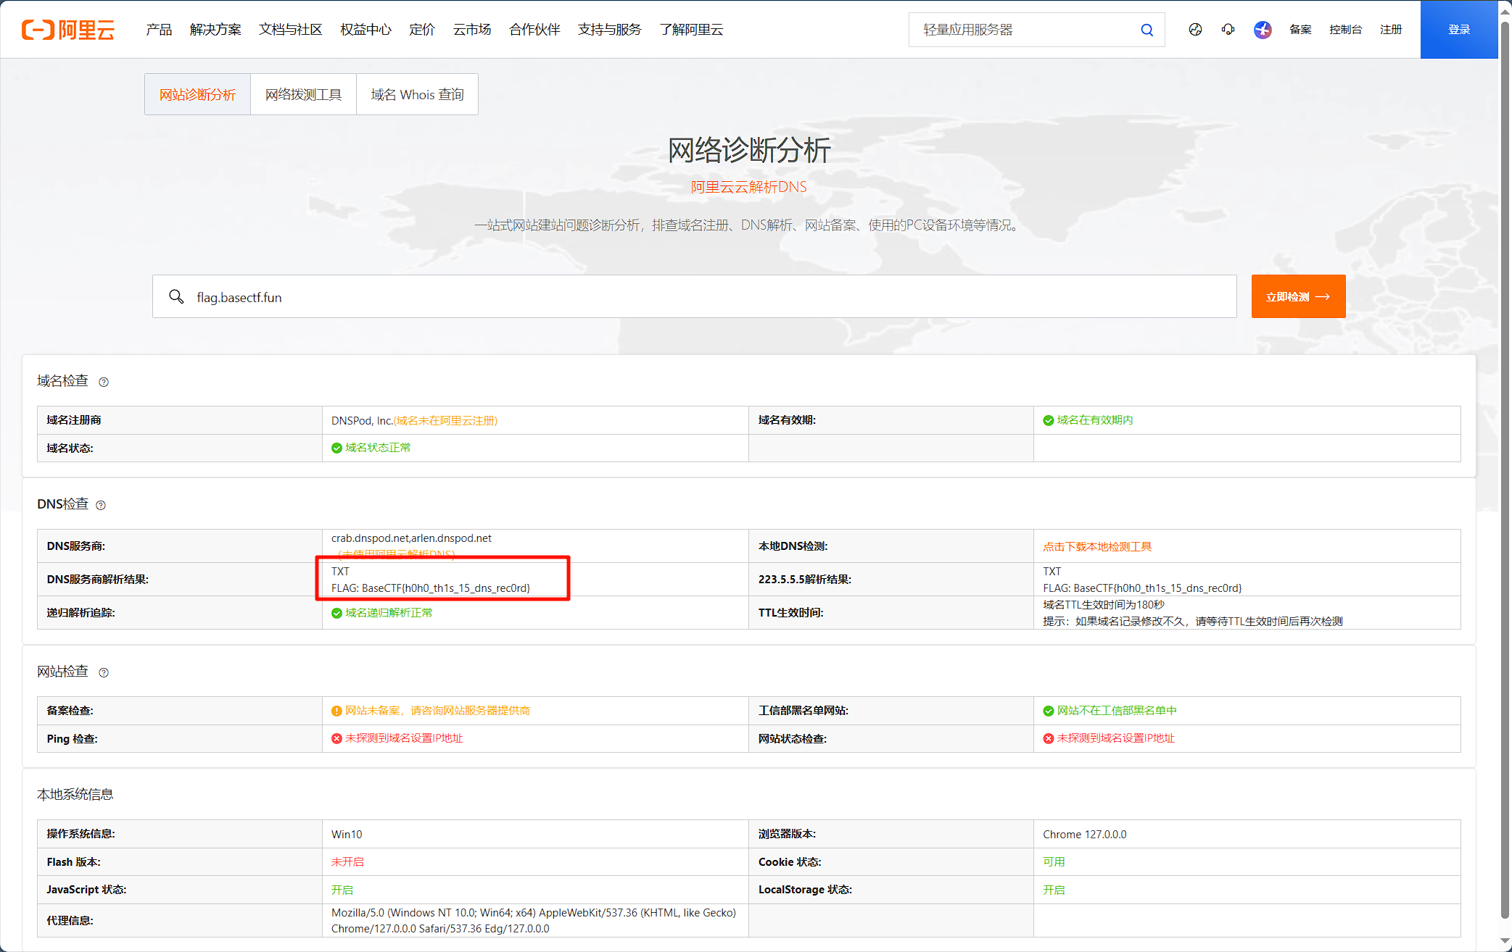Image resolution: width=1512 pixels, height=952 pixels.
Task: Click the 域名状态正常 status text
Action: (x=378, y=448)
